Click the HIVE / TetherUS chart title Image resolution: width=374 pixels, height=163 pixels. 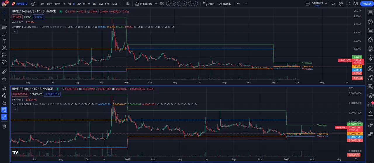[x=34, y=11]
